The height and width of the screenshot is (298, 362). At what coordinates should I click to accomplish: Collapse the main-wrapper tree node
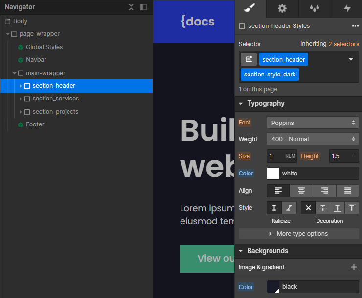14,73
